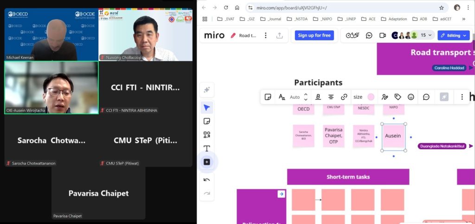Image resolution: width=475 pixels, height=224 pixels.
Task: Open font style Aa option
Action: [x=282, y=97]
